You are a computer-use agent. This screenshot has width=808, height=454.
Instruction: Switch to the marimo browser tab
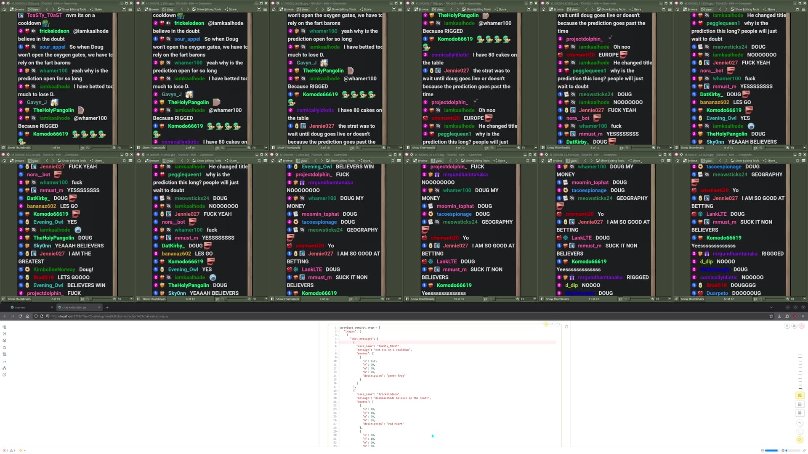click(20, 307)
